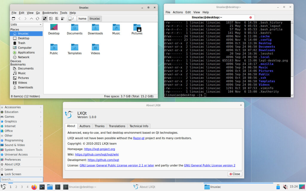The image size is (306, 191).
Task: Click the 'home' path breadcrumb button
Action: (82, 19)
